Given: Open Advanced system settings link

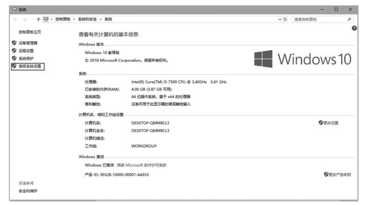Looking at the screenshot, I should pos(30,66).
